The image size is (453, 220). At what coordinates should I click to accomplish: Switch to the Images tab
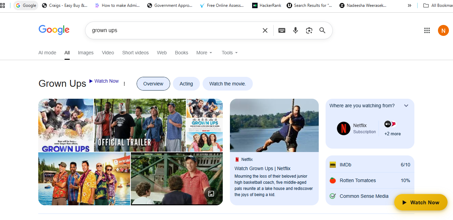[86, 53]
